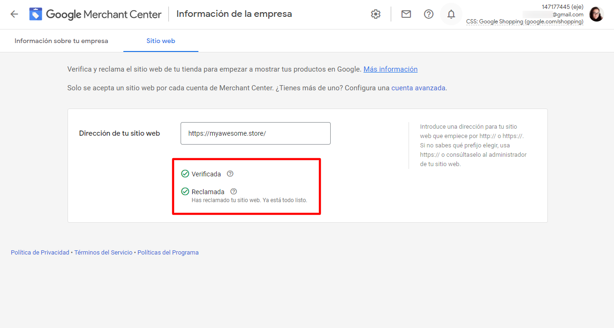The image size is (614, 328).
Task: Click the 'Has reclamado tu sitio web' message
Action: click(250, 200)
